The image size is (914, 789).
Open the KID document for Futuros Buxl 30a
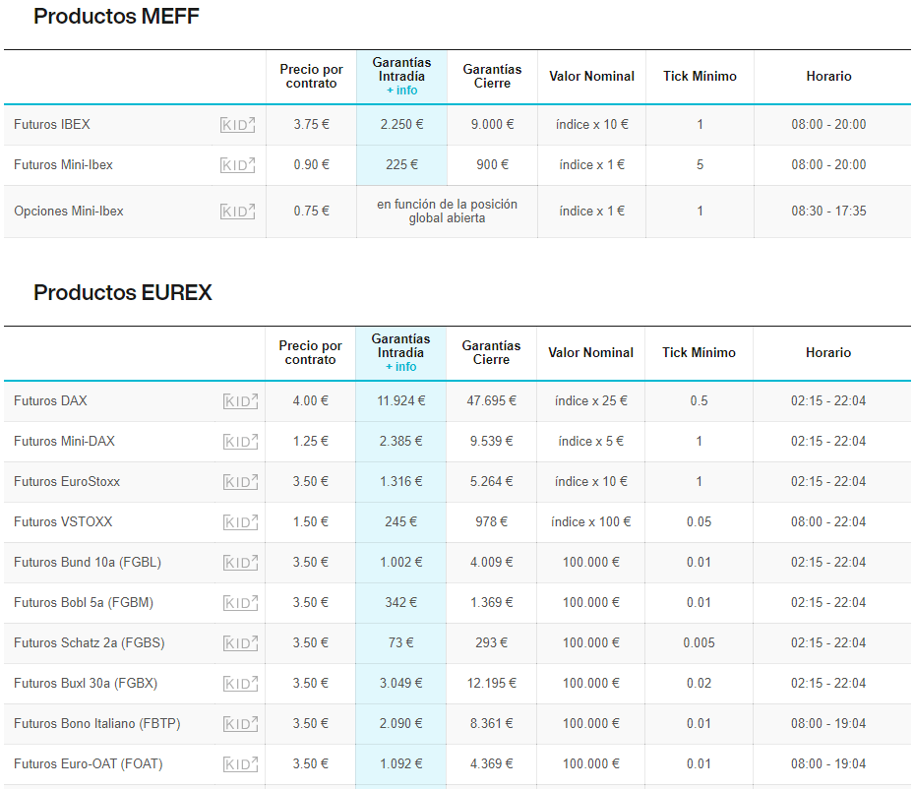240,684
